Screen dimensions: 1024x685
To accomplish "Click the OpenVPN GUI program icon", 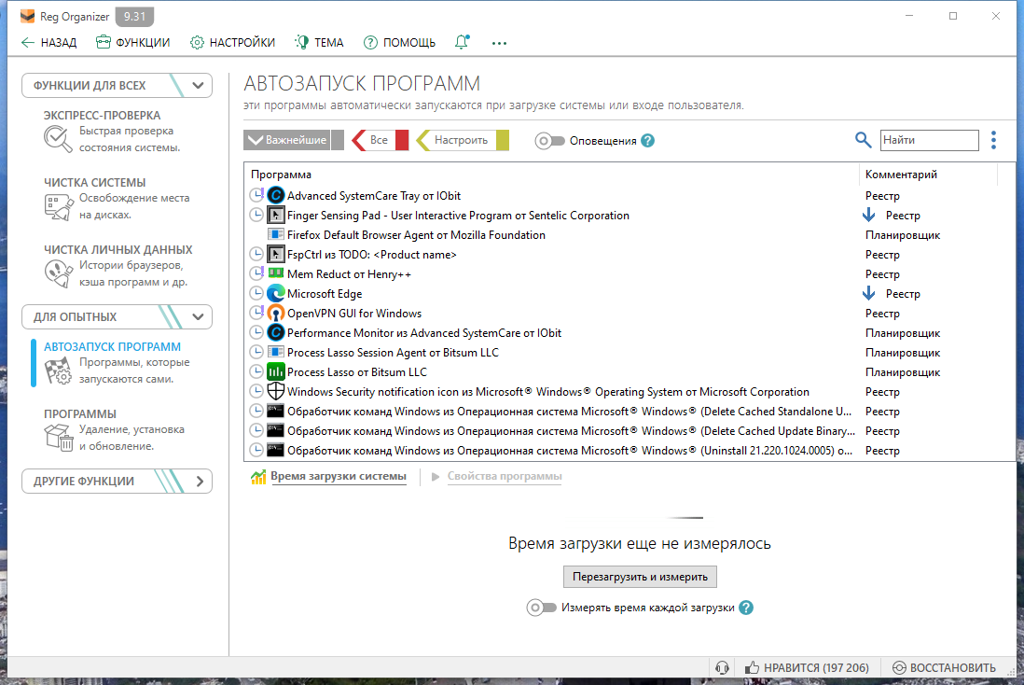I will pos(276,313).
